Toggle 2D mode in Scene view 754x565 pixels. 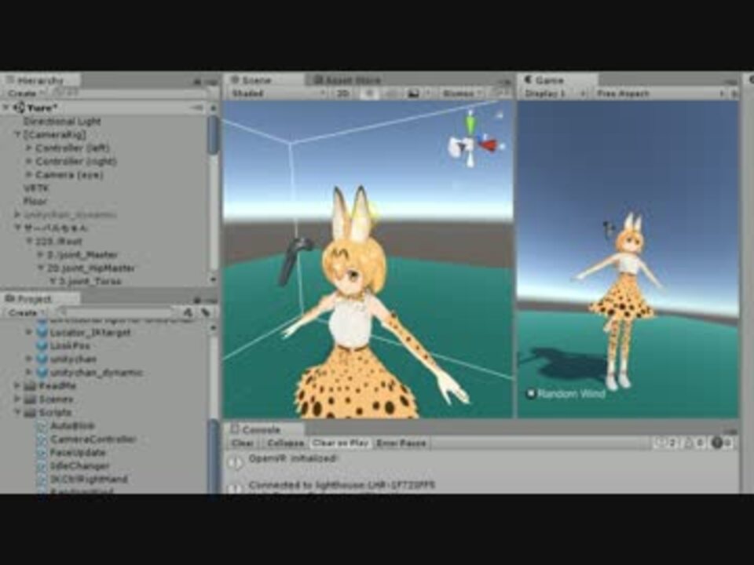click(343, 93)
